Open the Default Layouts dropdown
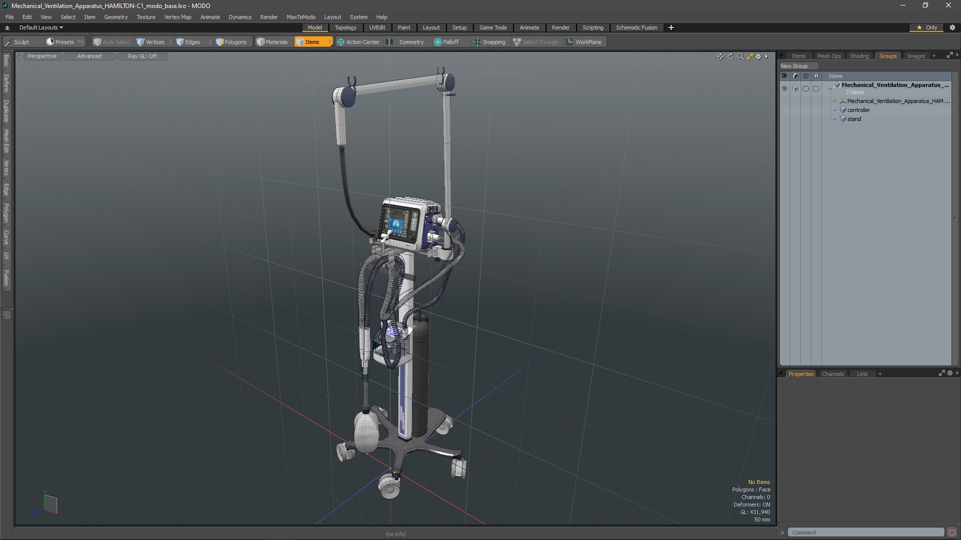The width and height of the screenshot is (961, 540). coord(41,27)
